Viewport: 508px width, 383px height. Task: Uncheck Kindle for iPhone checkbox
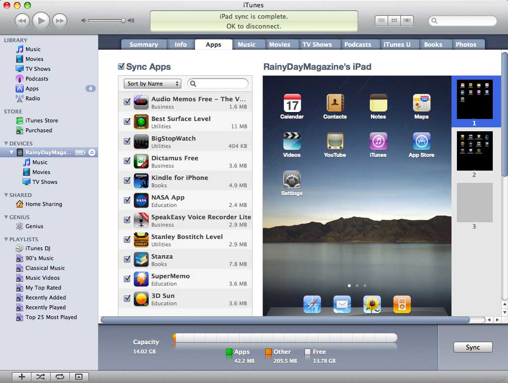[x=127, y=180]
